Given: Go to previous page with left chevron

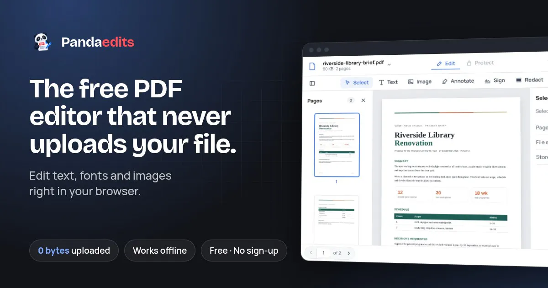Looking at the screenshot, I should pyautogui.click(x=311, y=252).
